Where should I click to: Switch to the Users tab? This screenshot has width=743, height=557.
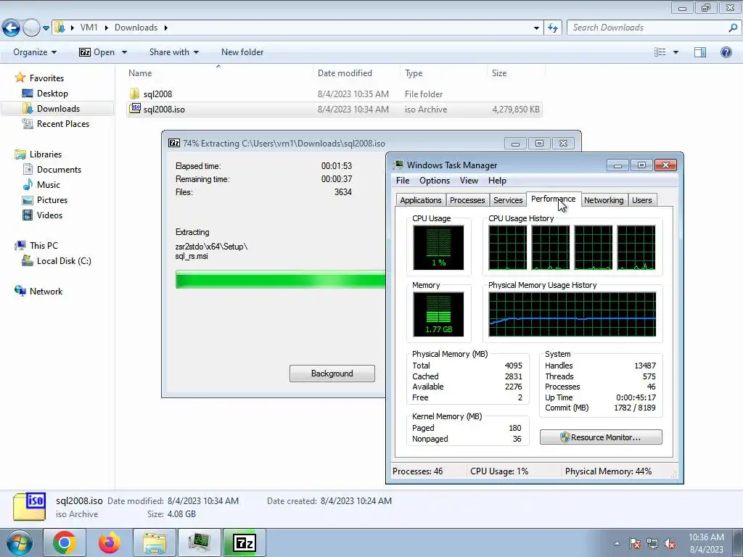642,200
